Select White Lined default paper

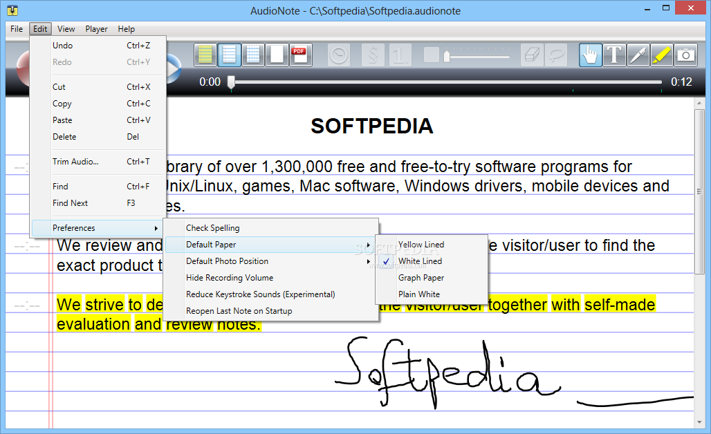(432, 261)
